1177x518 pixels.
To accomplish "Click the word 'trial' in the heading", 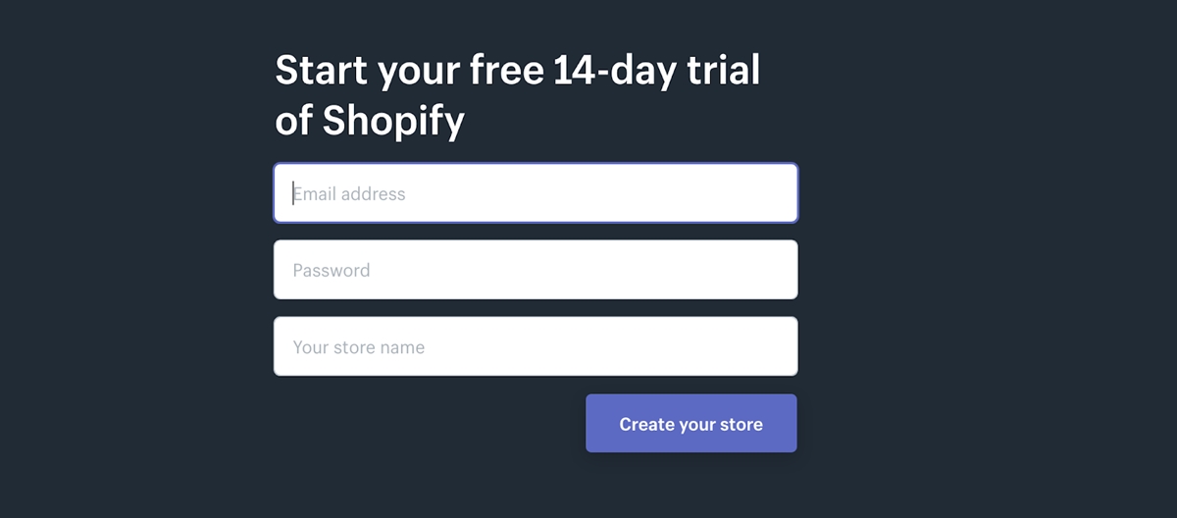I will [726, 71].
